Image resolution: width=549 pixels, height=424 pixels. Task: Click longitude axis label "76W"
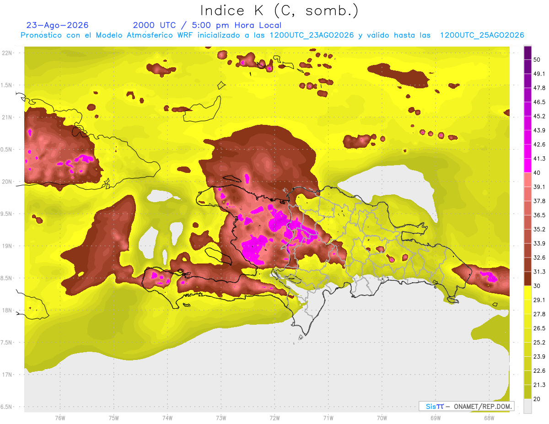coord(60,418)
